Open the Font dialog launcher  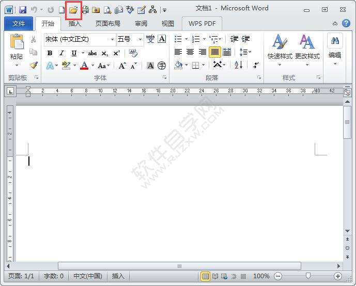click(164, 77)
